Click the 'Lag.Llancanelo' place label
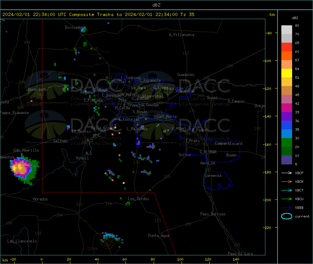 click(22, 241)
